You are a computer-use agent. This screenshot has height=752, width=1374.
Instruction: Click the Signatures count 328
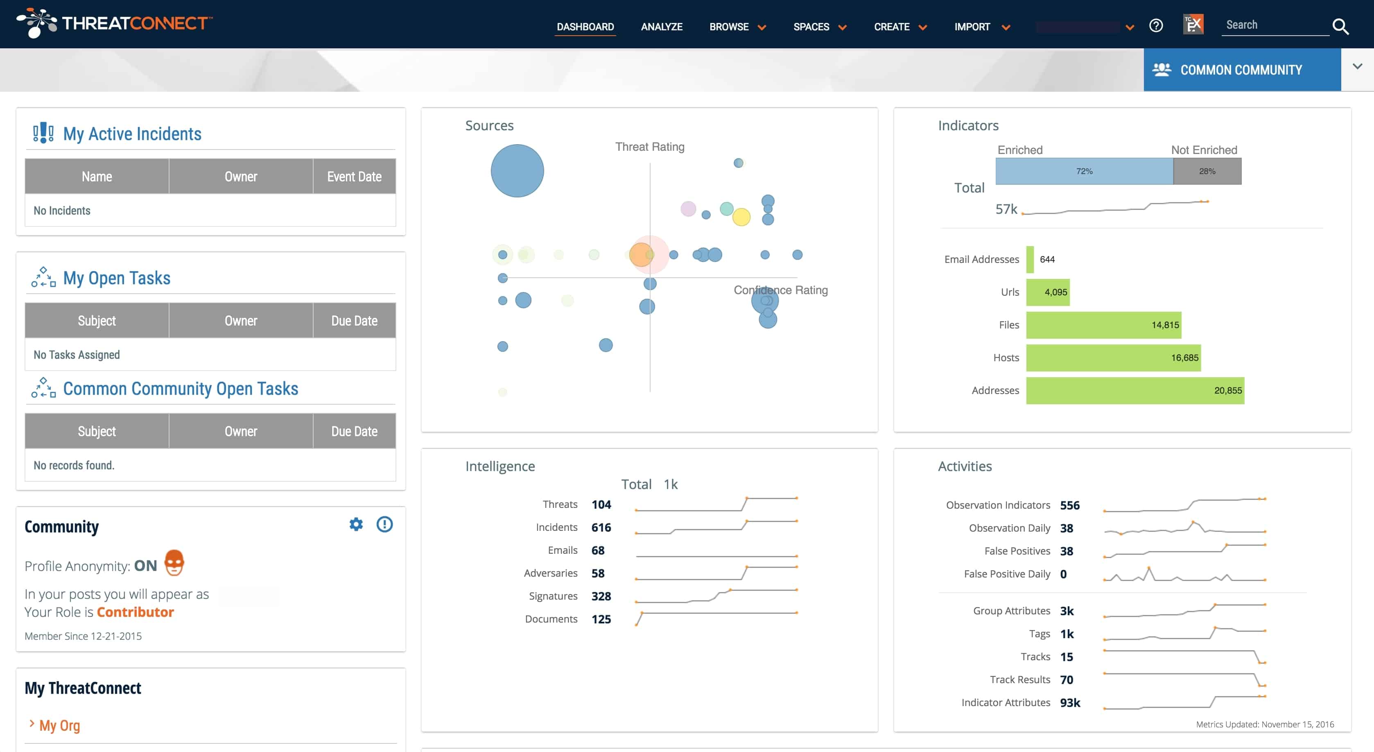coord(601,596)
